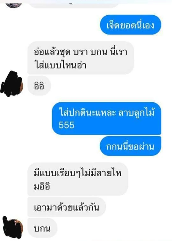Select the blue เจ็ดยอดนี่เอง message bubble
The width and height of the screenshot is (172, 241).
pyautogui.click(x=130, y=25)
